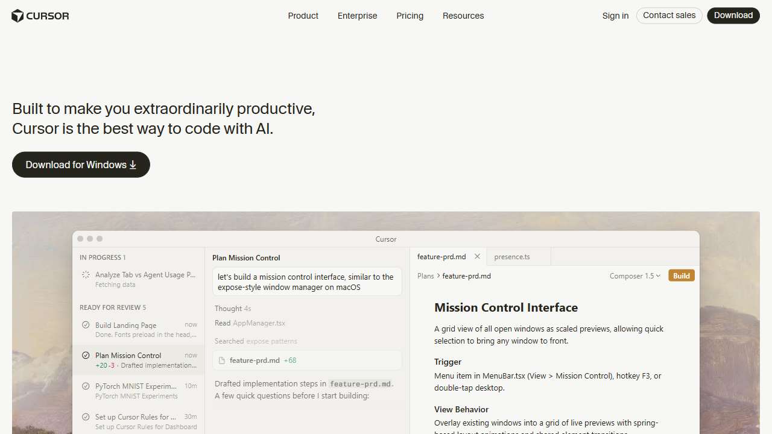This screenshot has width=772, height=434.
Task: Click the mission control prompt text box
Action: [x=307, y=281]
